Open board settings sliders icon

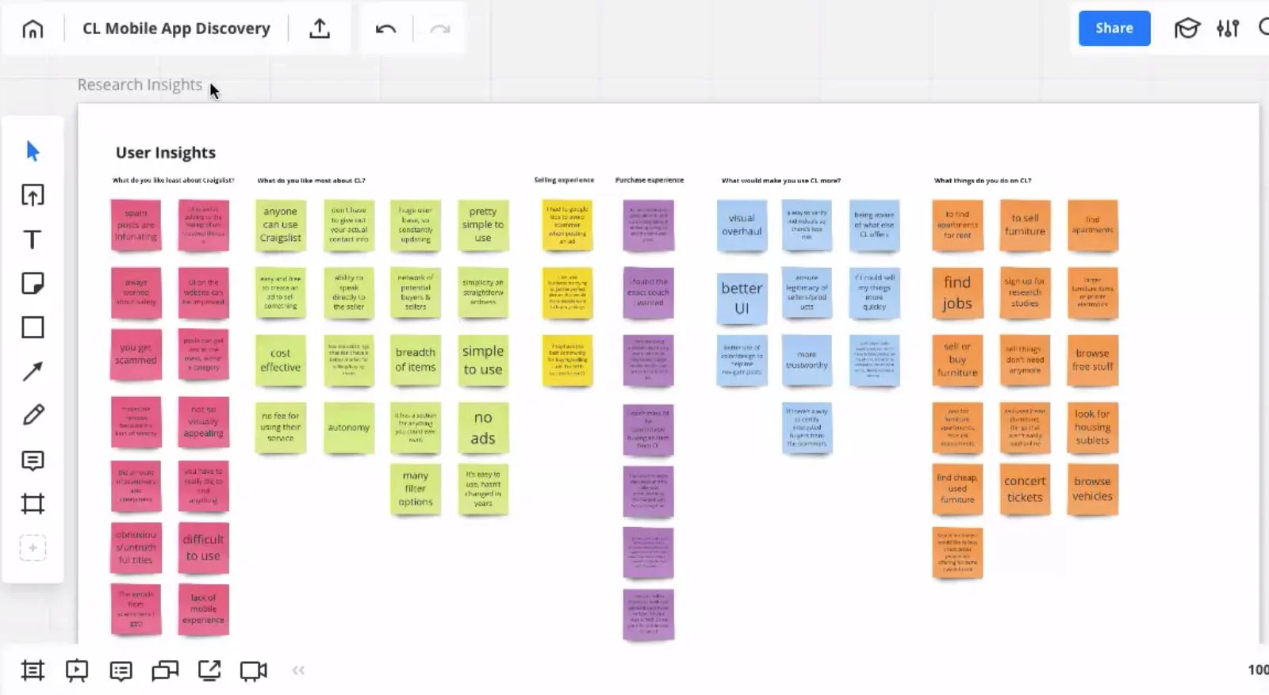tap(1228, 29)
